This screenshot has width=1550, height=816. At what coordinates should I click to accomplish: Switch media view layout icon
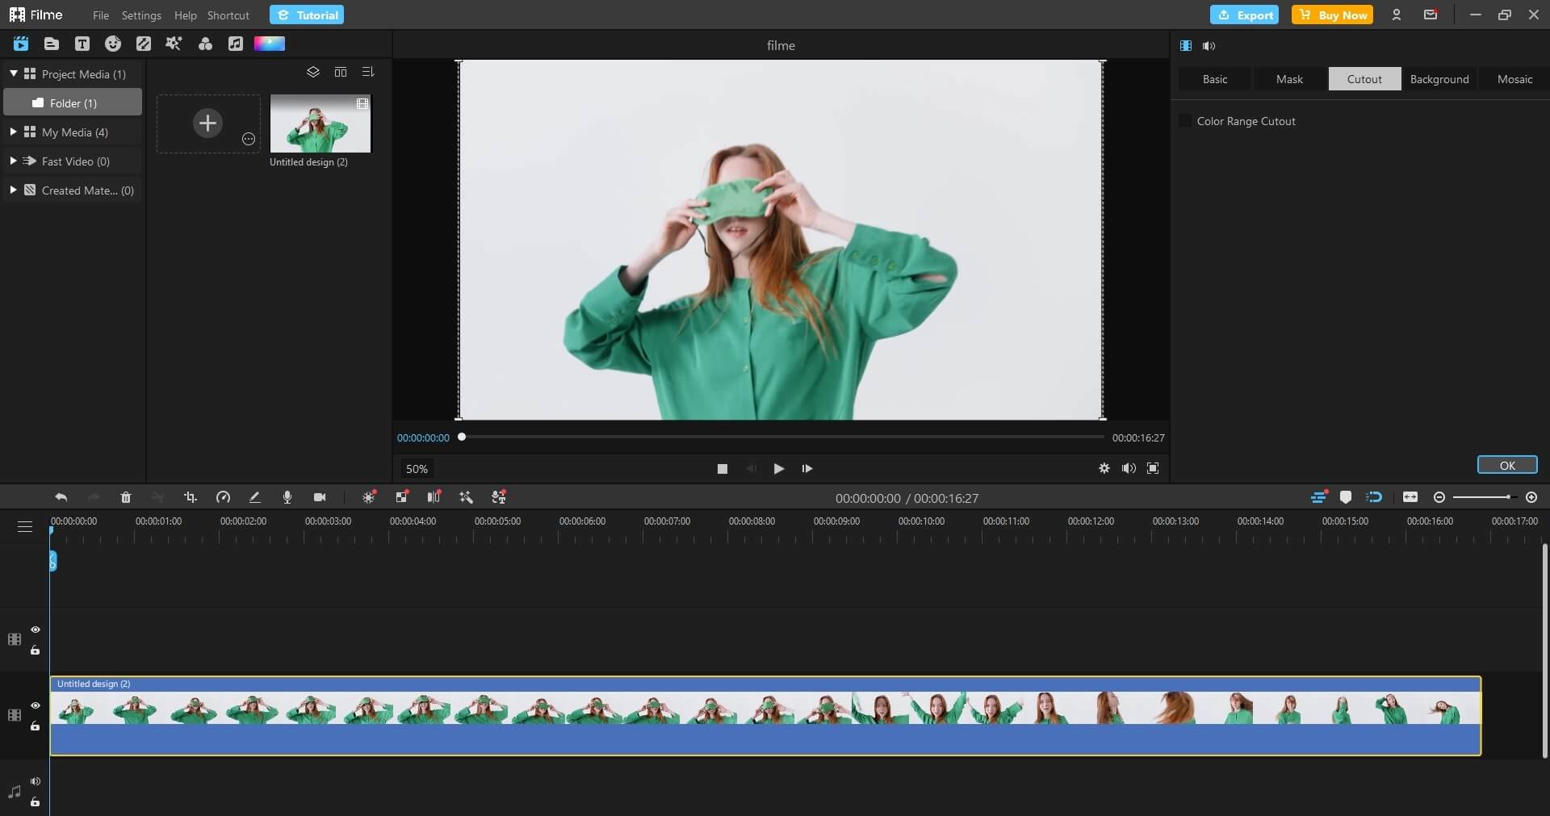[341, 72]
